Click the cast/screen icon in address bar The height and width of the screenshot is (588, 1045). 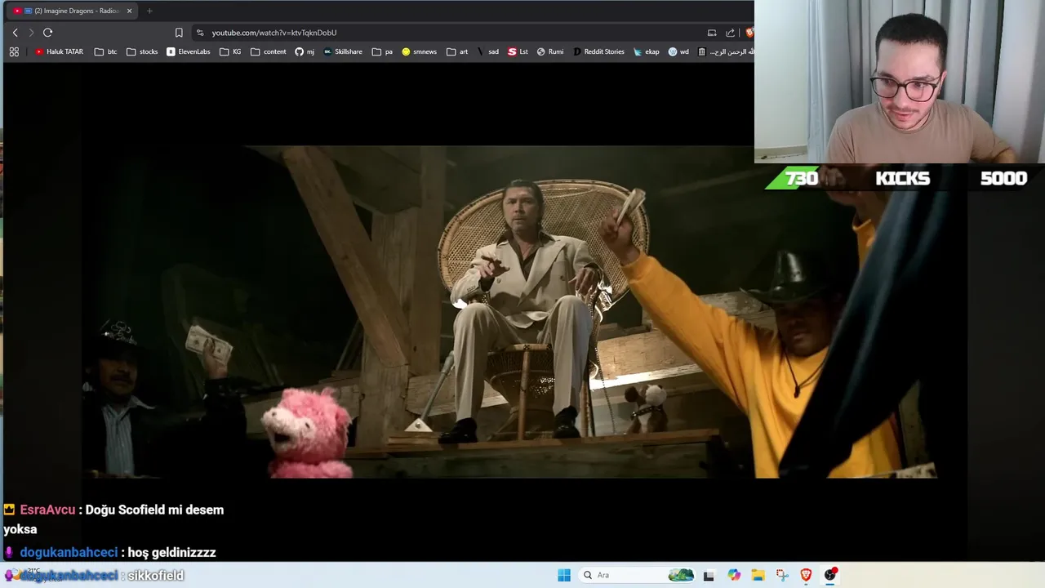tap(712, 33)
